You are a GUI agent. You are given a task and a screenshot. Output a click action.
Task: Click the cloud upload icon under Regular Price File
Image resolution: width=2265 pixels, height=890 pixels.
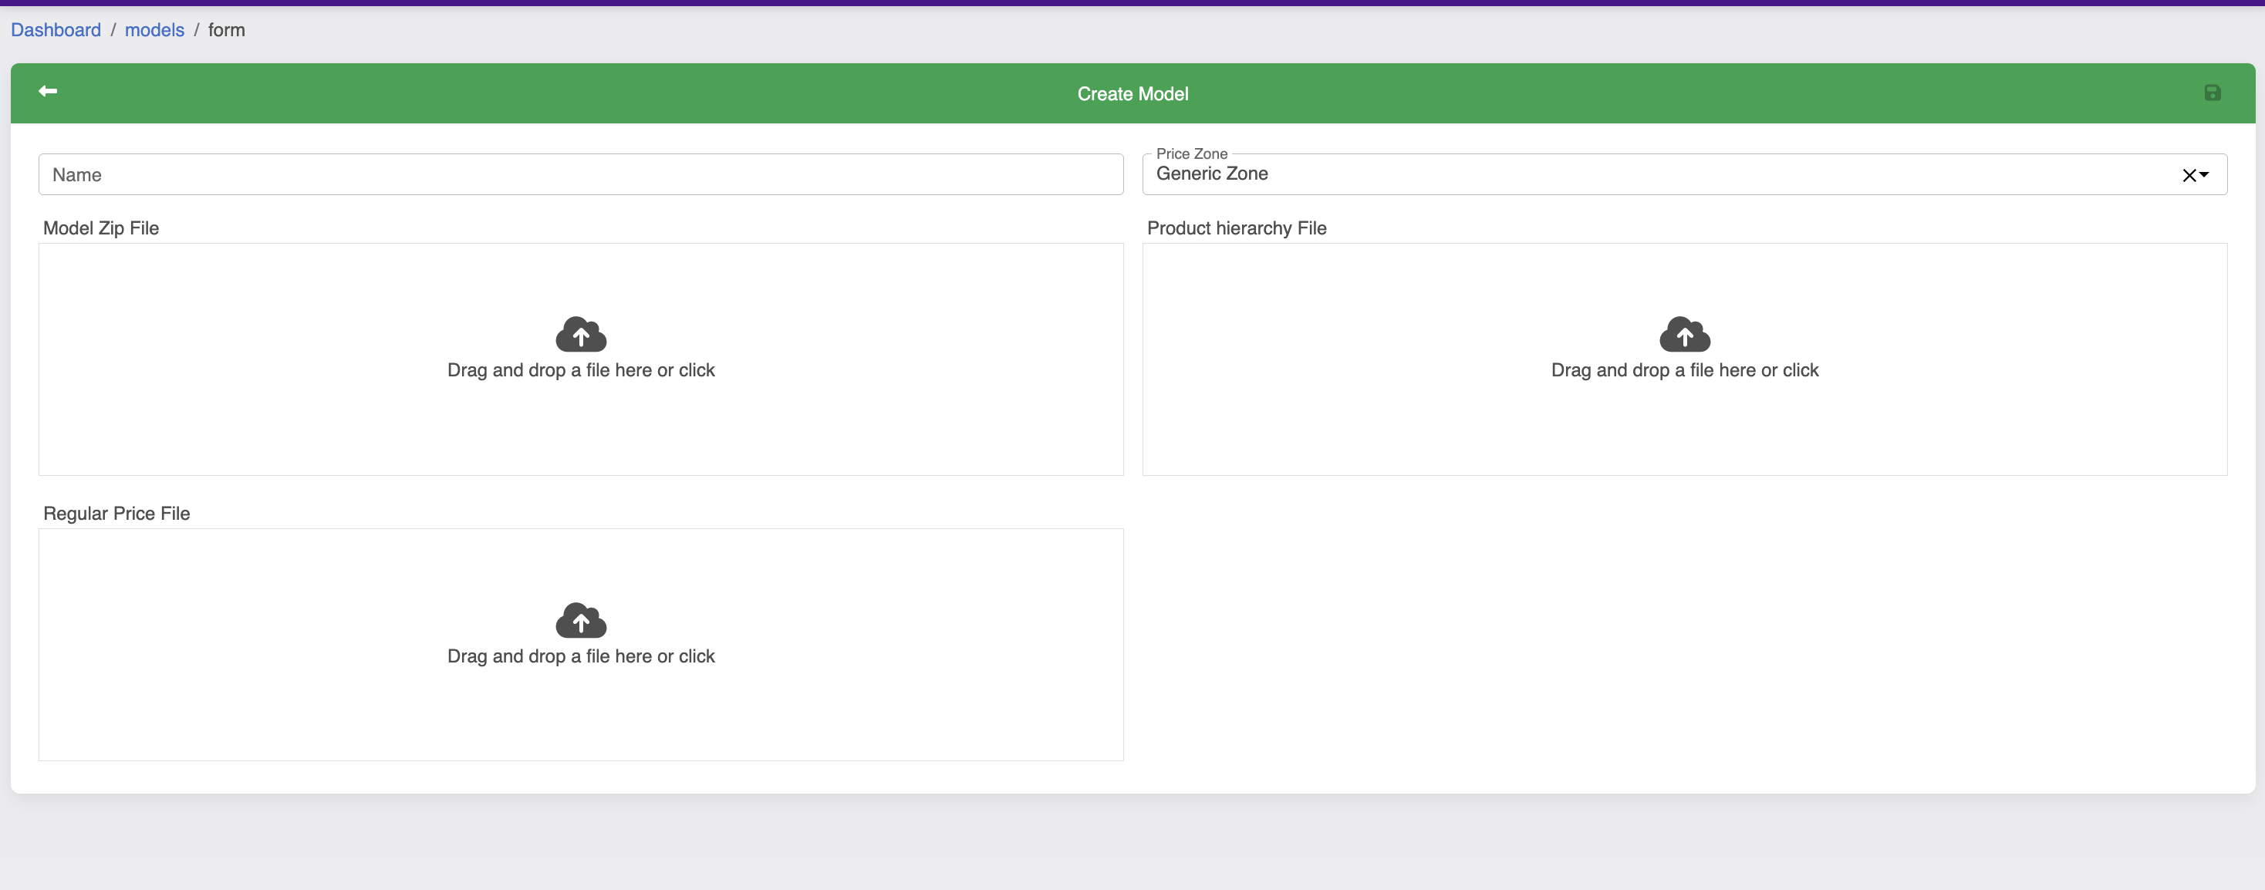pos(580,620)
